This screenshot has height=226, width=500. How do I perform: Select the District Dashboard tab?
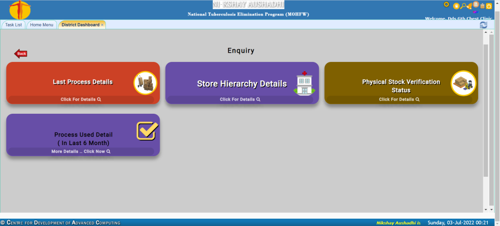point(81,25)
